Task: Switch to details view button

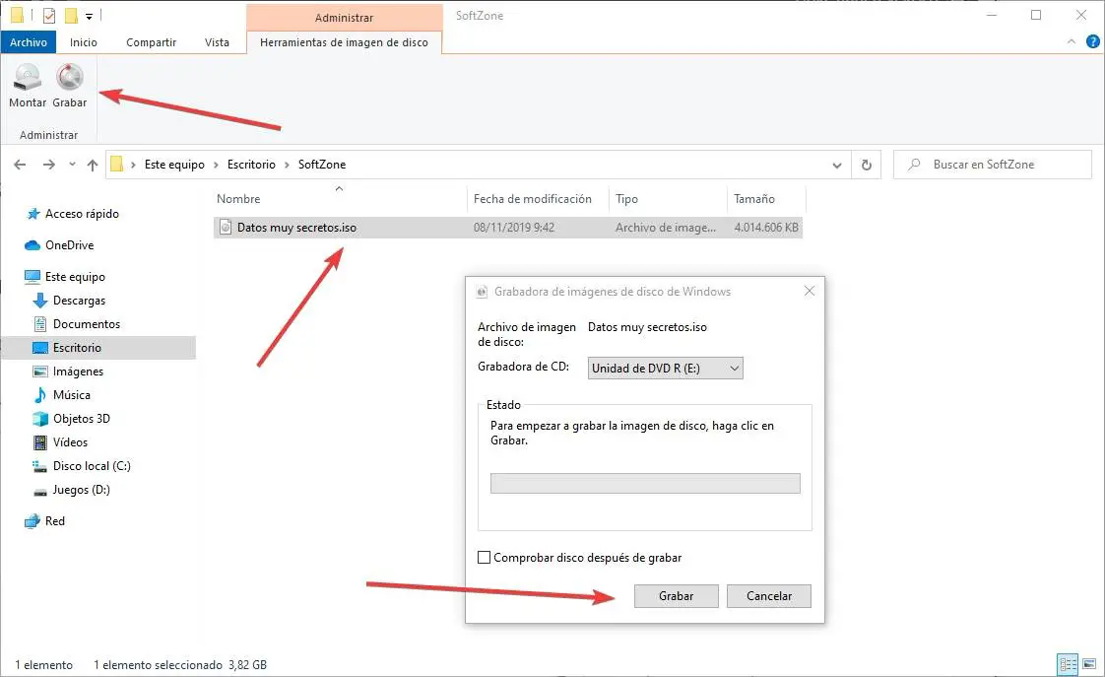Action: tap(1068, 663)
